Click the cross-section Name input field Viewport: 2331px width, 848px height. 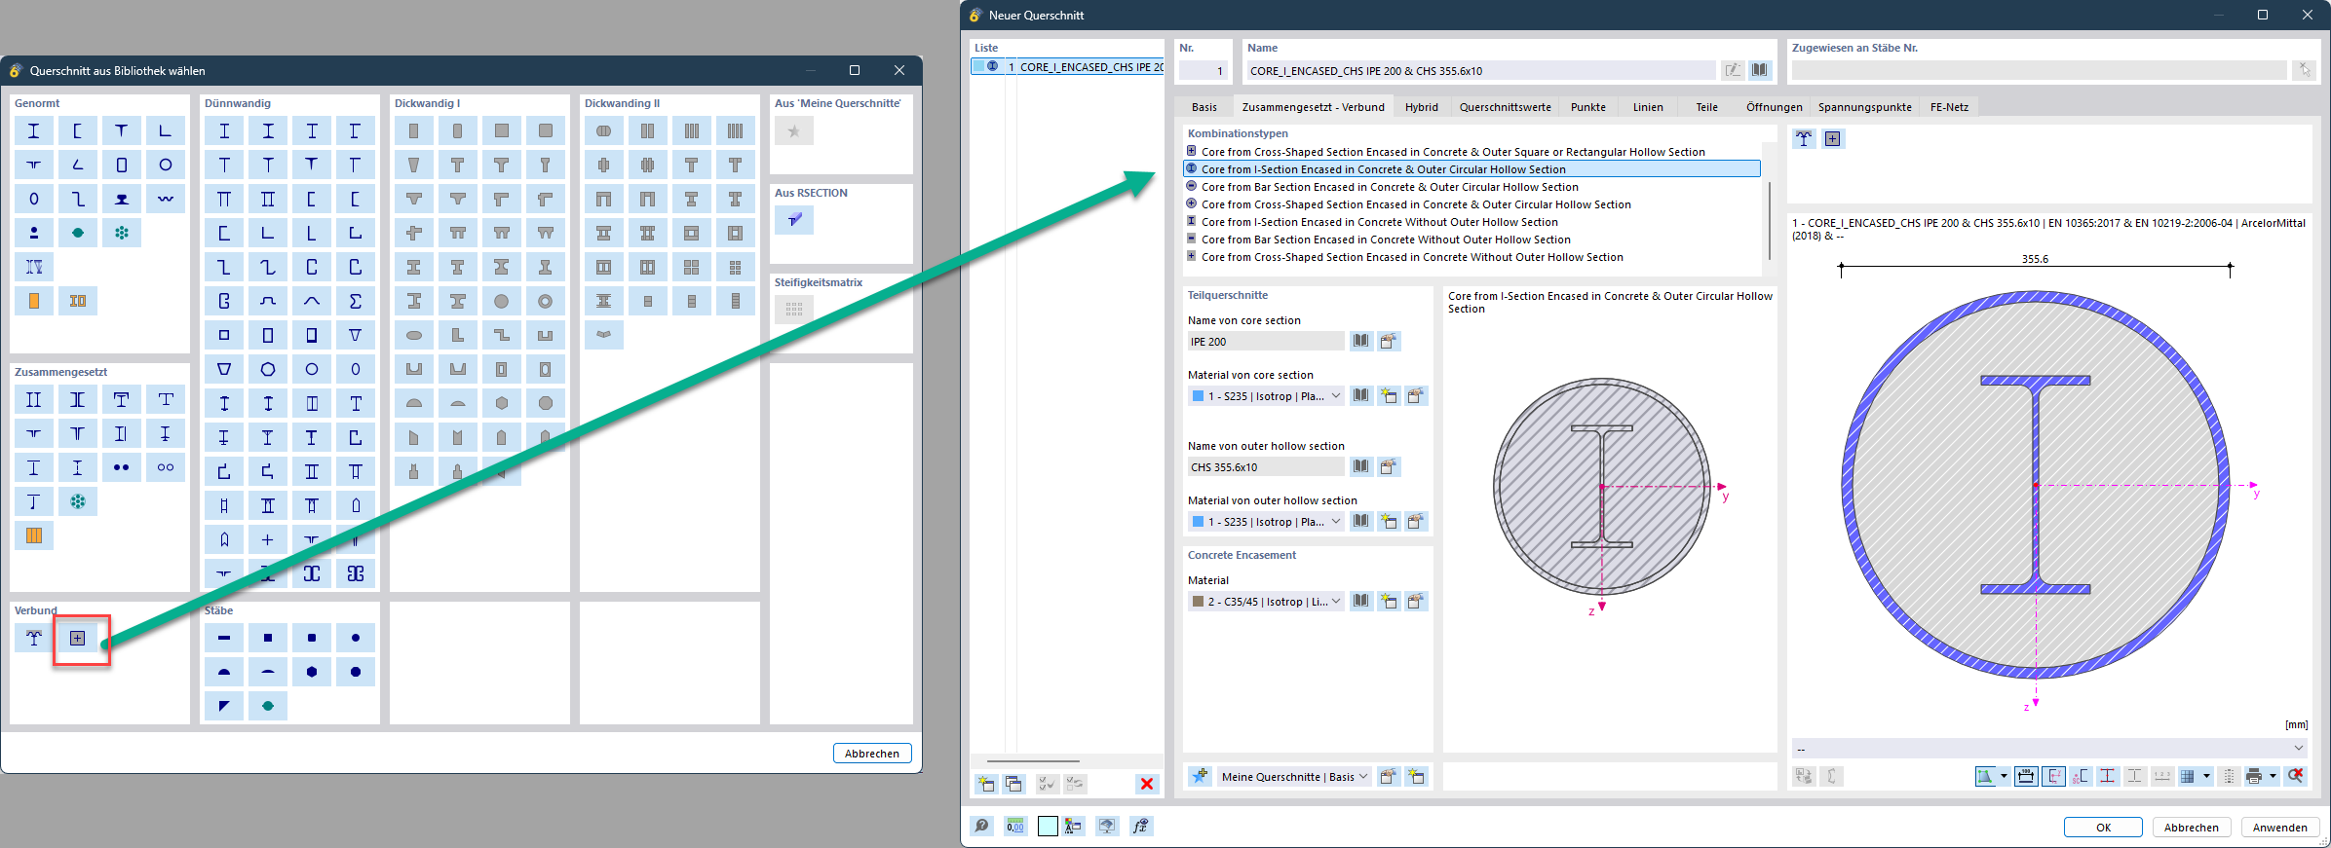point(1479,71)
